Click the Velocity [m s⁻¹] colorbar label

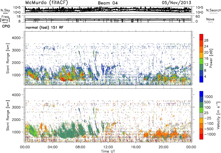218,115
